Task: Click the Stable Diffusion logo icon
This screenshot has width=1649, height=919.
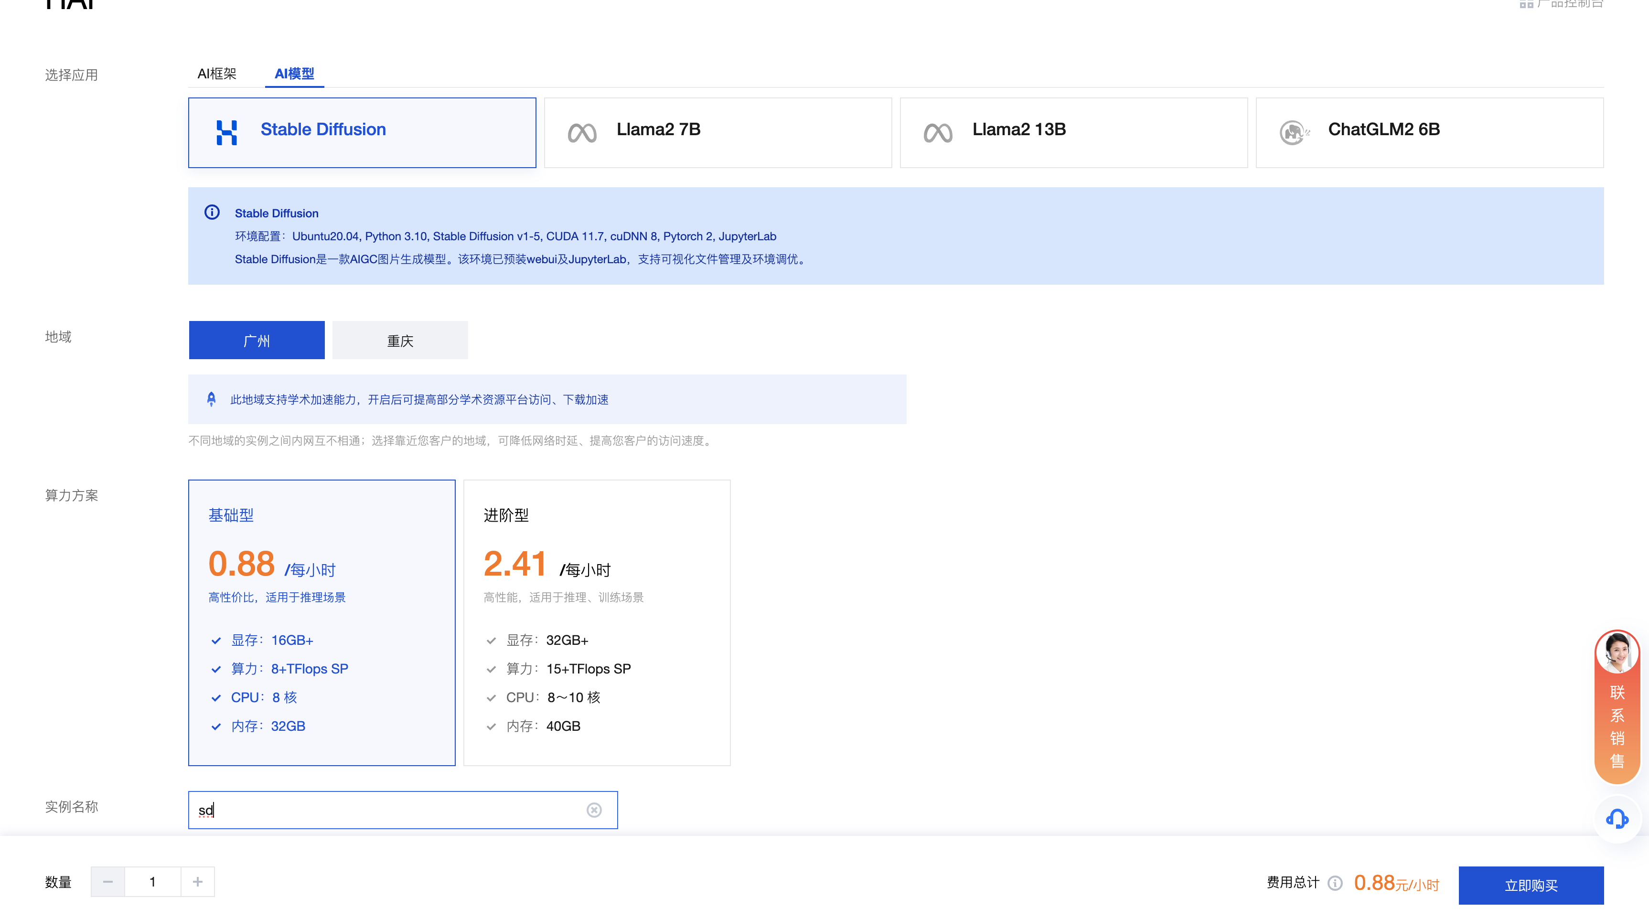Action: pos(226,132)
